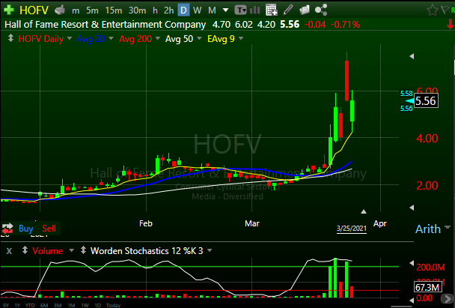Click the Buy button

[x=26, y=229]
